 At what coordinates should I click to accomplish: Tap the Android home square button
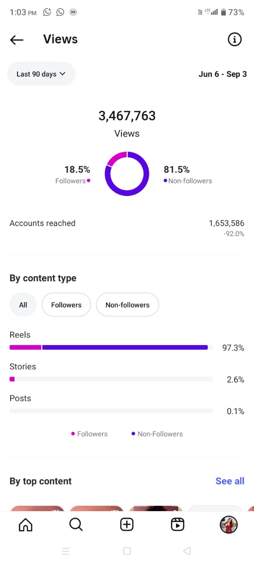coord(127,551)
